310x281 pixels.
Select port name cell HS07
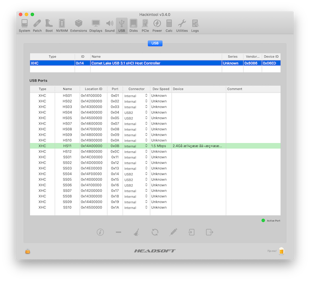click(67, 124)
